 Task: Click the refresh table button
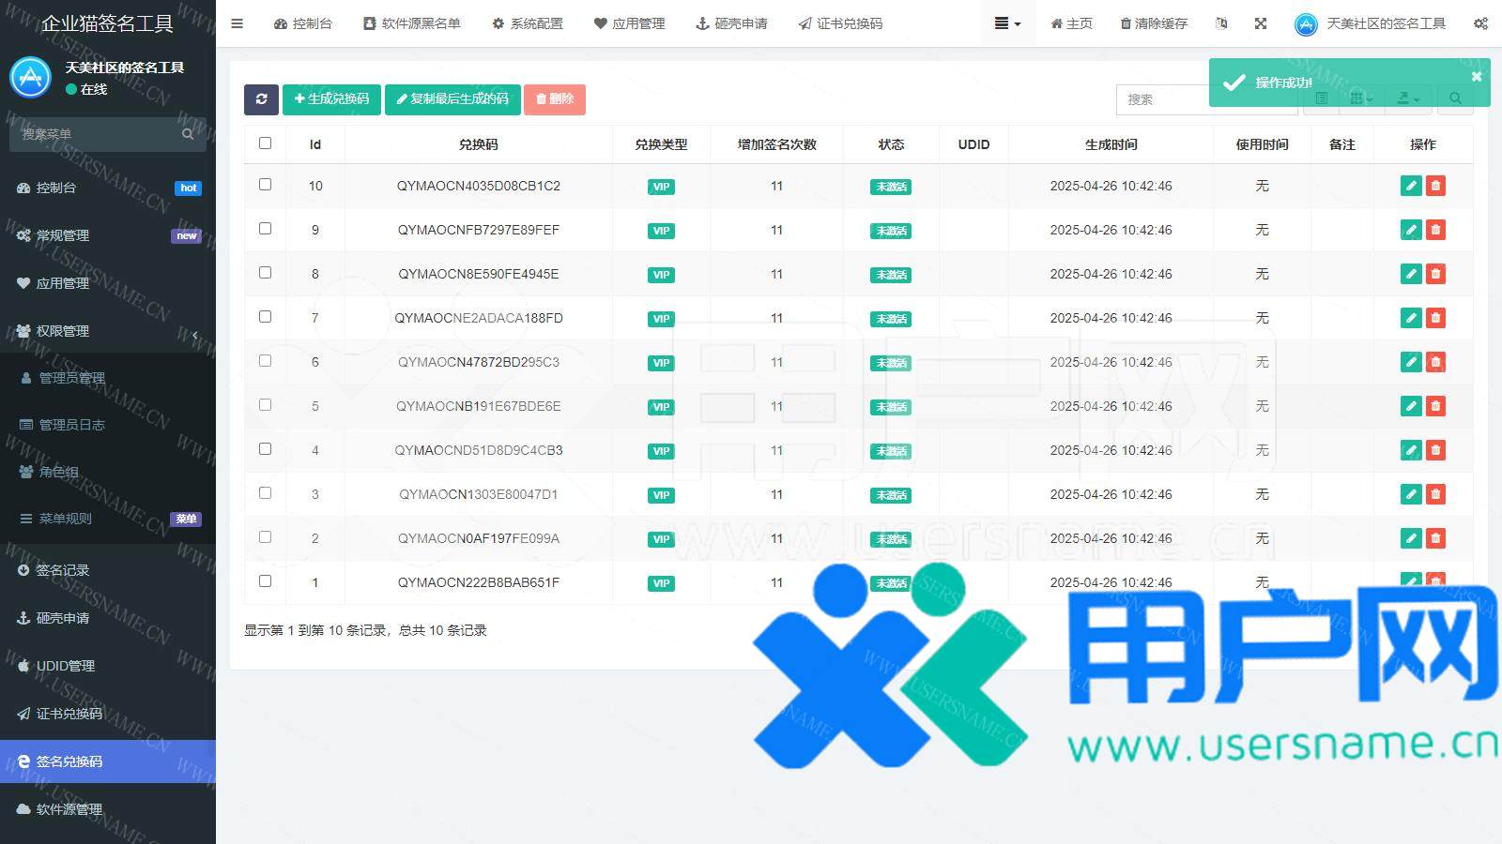261,99
